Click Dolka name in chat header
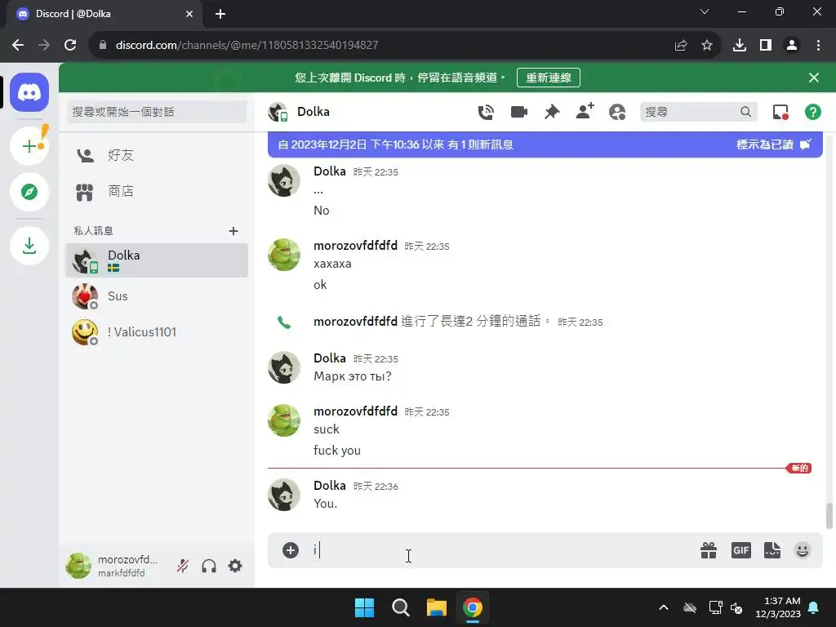 [x=313, y=112]
